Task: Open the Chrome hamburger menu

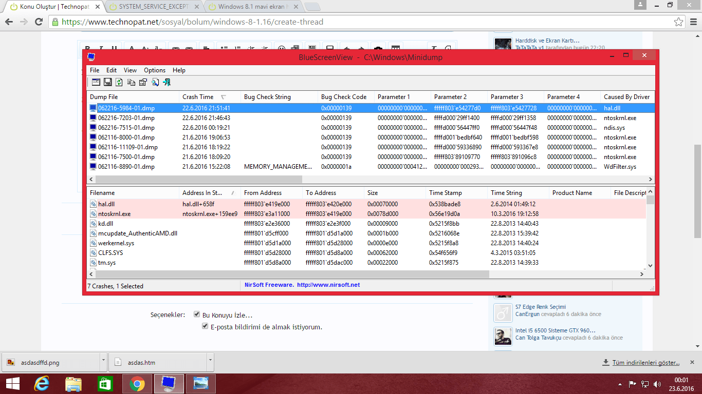Action: [x=693, y=22]
